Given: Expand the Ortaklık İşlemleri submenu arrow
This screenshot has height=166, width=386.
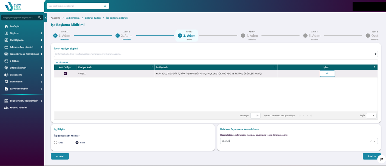Looking at the screenshot, I should tap(41, 68).
